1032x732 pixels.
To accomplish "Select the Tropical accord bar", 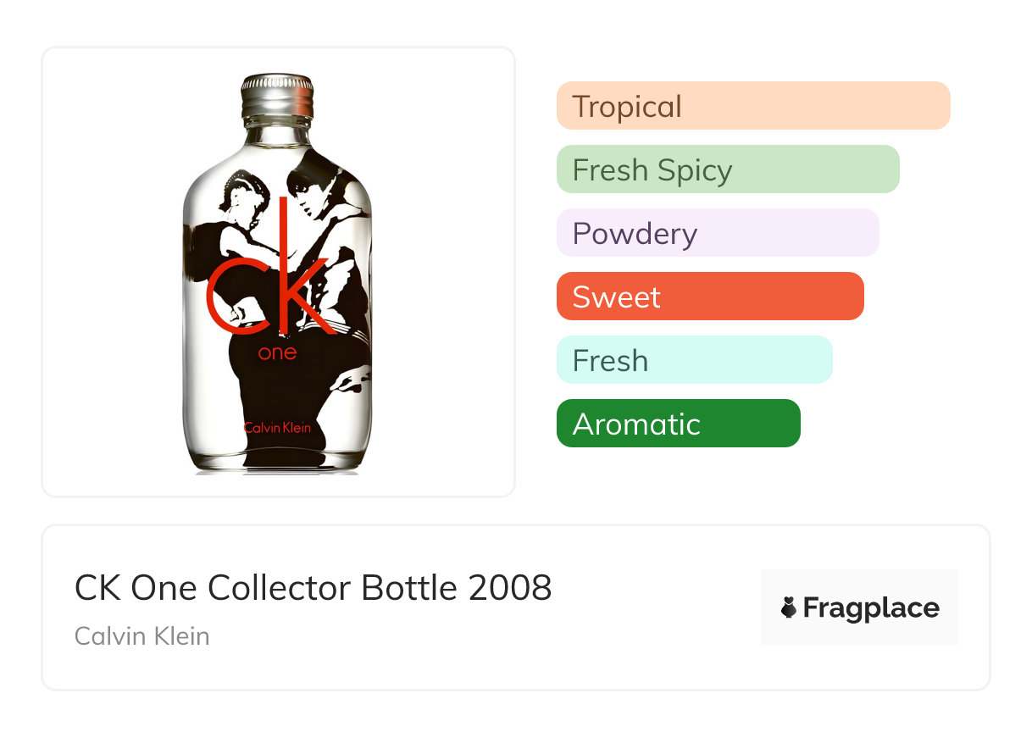I will (x=752, y=106).
